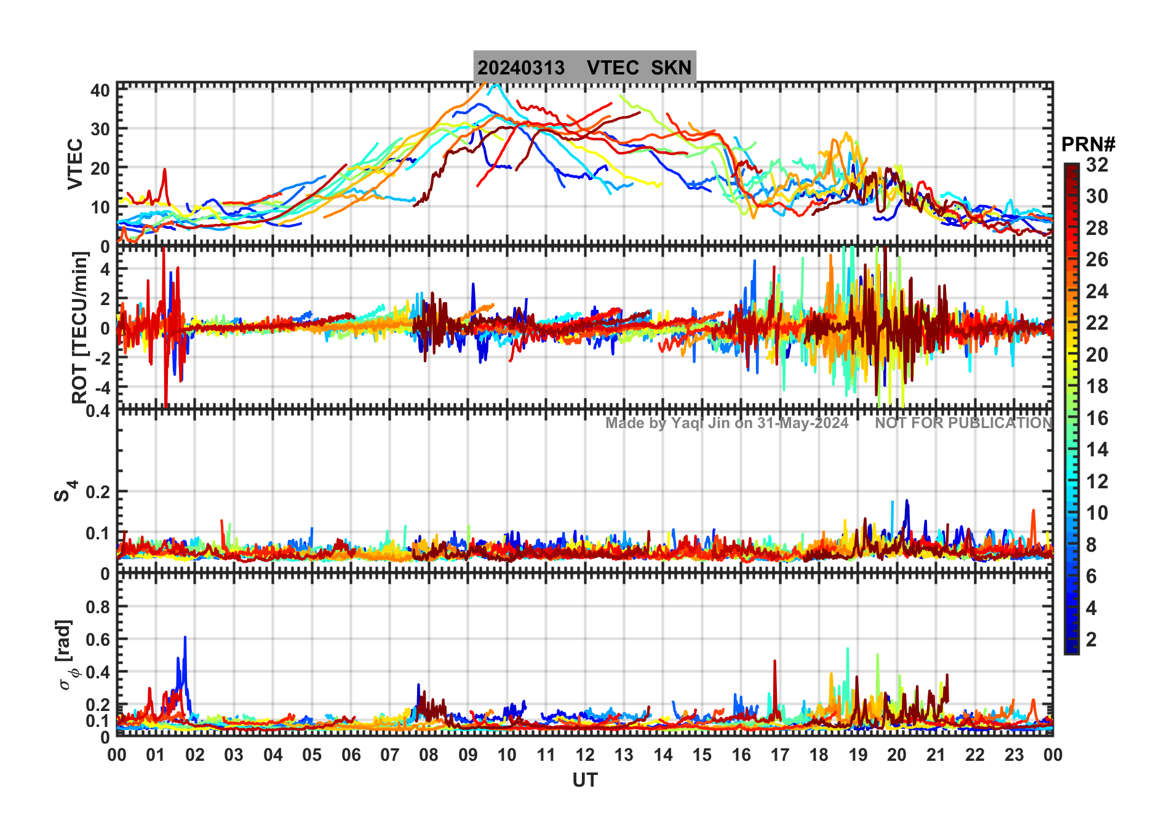Click the '12' tick on UT axis
The width and height of the screenshot is (1170, 818).
(584, 755)
